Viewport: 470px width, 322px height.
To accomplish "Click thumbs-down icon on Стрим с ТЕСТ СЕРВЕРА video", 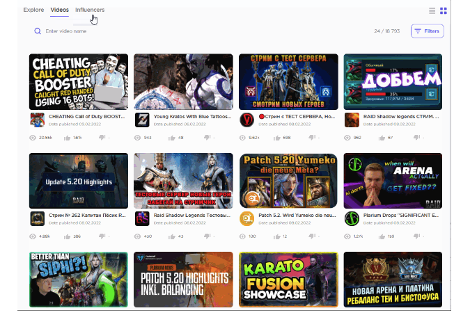I will (x=312, y=138).
